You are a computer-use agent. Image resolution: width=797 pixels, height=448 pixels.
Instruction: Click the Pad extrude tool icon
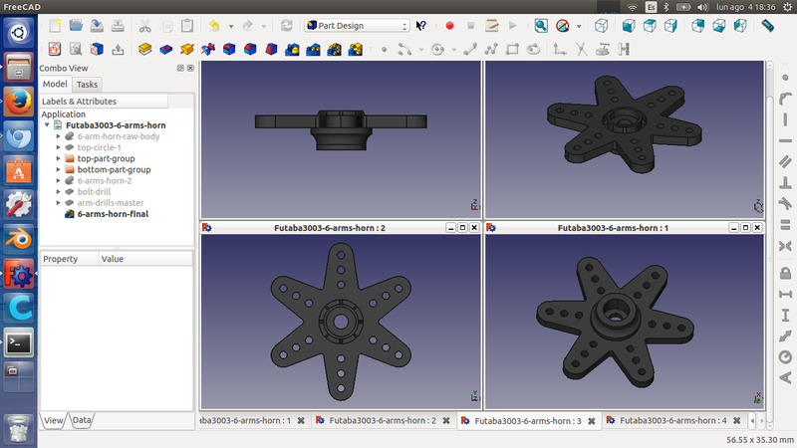(144, 48)
